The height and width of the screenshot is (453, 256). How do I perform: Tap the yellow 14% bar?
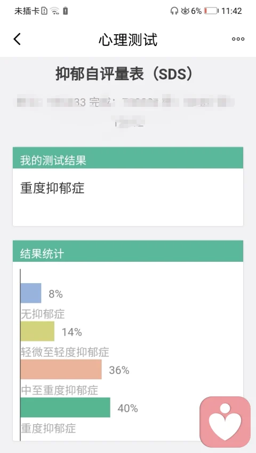[37, 331]
